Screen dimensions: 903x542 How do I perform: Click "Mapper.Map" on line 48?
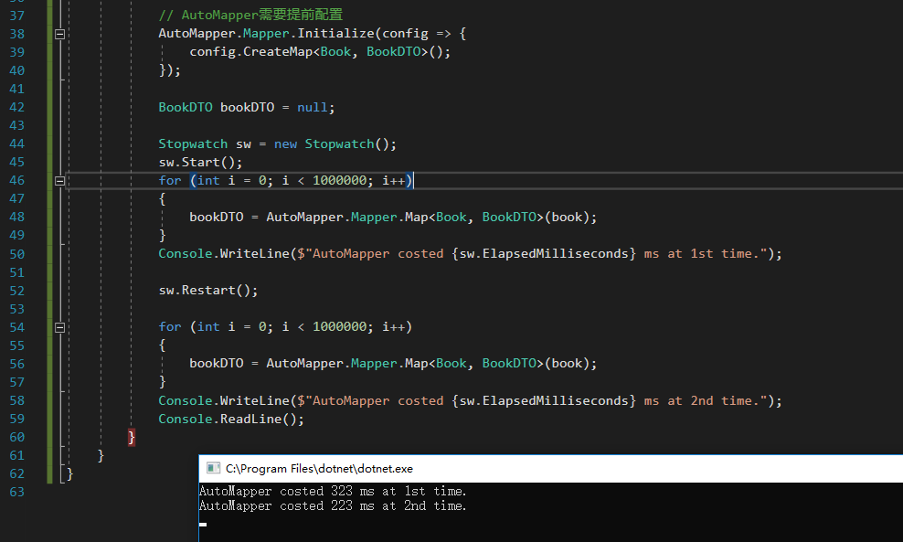pyautogui.click(x=389, y=218)
